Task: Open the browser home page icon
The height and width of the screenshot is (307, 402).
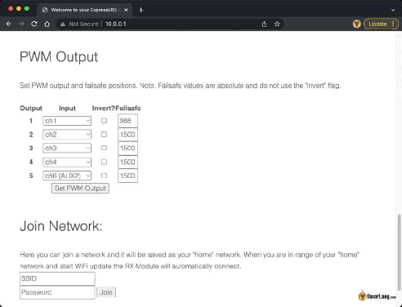Action: click(47, 24)
